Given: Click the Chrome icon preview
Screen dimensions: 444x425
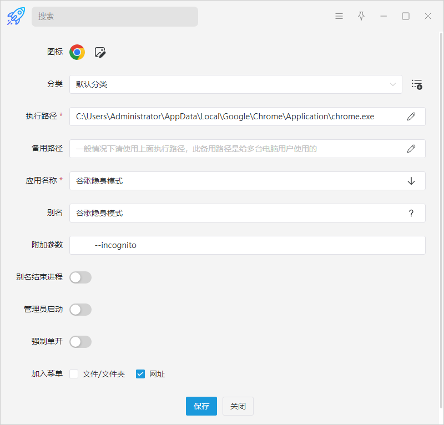Looking at the screenshot, I should point(77,52).
